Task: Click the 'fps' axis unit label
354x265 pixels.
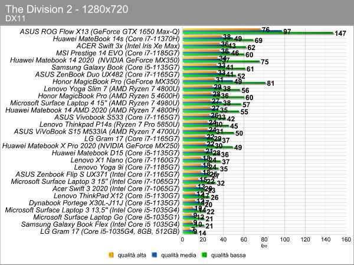Action: [x=264, y=246]
